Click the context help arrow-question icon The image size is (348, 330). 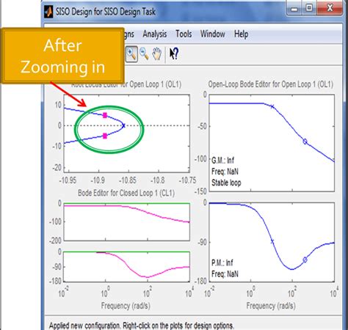click(x=174, y=54)
